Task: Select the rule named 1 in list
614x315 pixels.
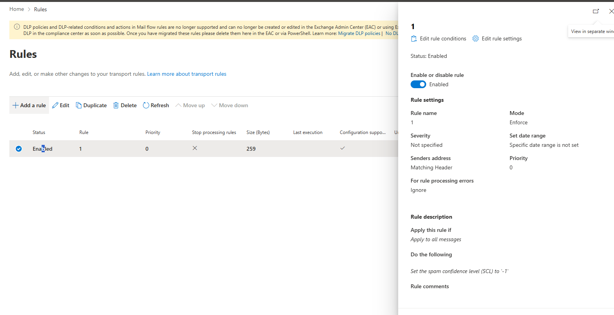Action: [80, 149]
